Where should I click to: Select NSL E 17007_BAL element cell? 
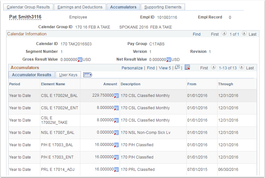(58, 133)
